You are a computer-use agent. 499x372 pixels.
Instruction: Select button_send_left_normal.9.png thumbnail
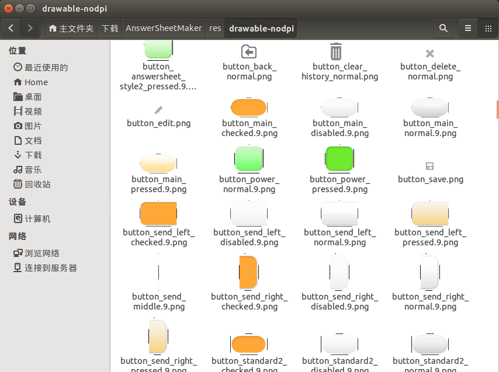(339, 213)
